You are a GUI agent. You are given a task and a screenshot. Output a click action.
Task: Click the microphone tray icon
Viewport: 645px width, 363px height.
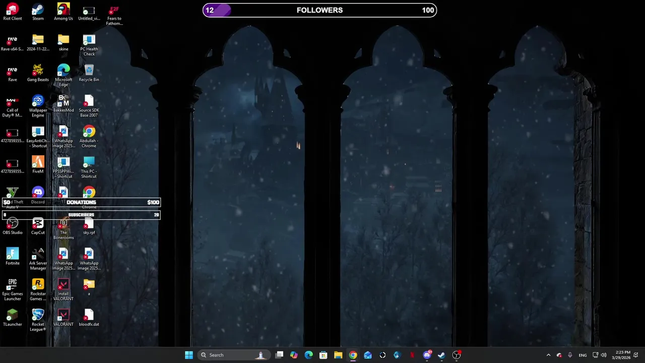(x=570, y=355)
